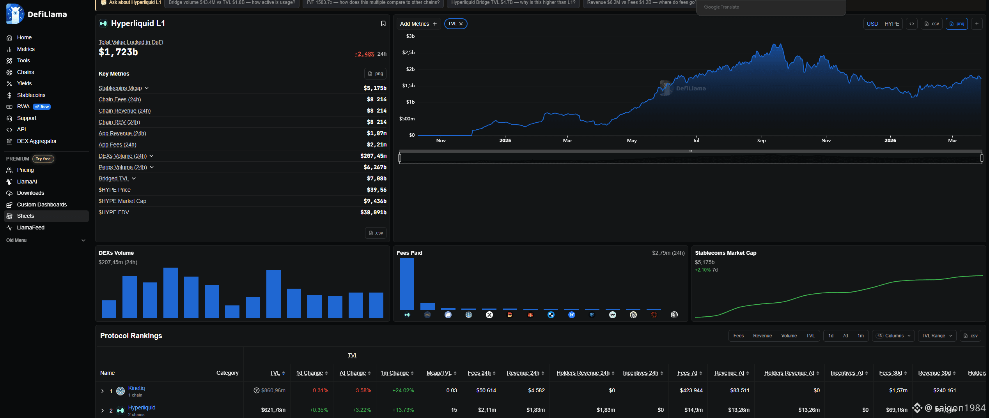Switch chart denomination to USD

pos(872,24)
